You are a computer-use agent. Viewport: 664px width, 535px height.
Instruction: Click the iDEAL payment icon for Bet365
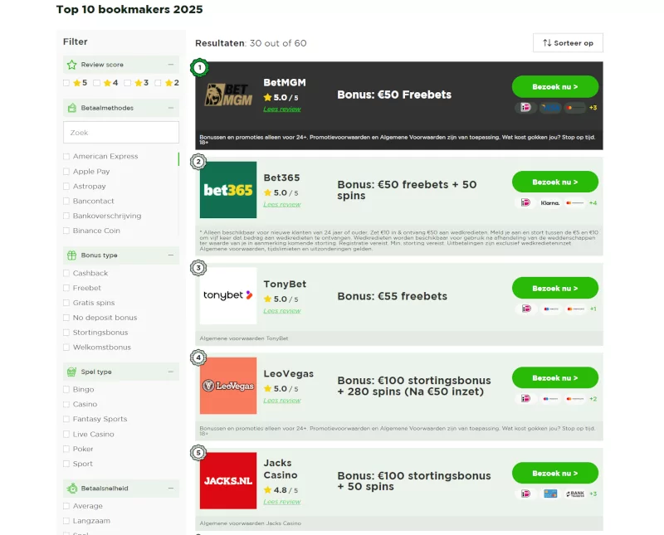coord(525,202)
